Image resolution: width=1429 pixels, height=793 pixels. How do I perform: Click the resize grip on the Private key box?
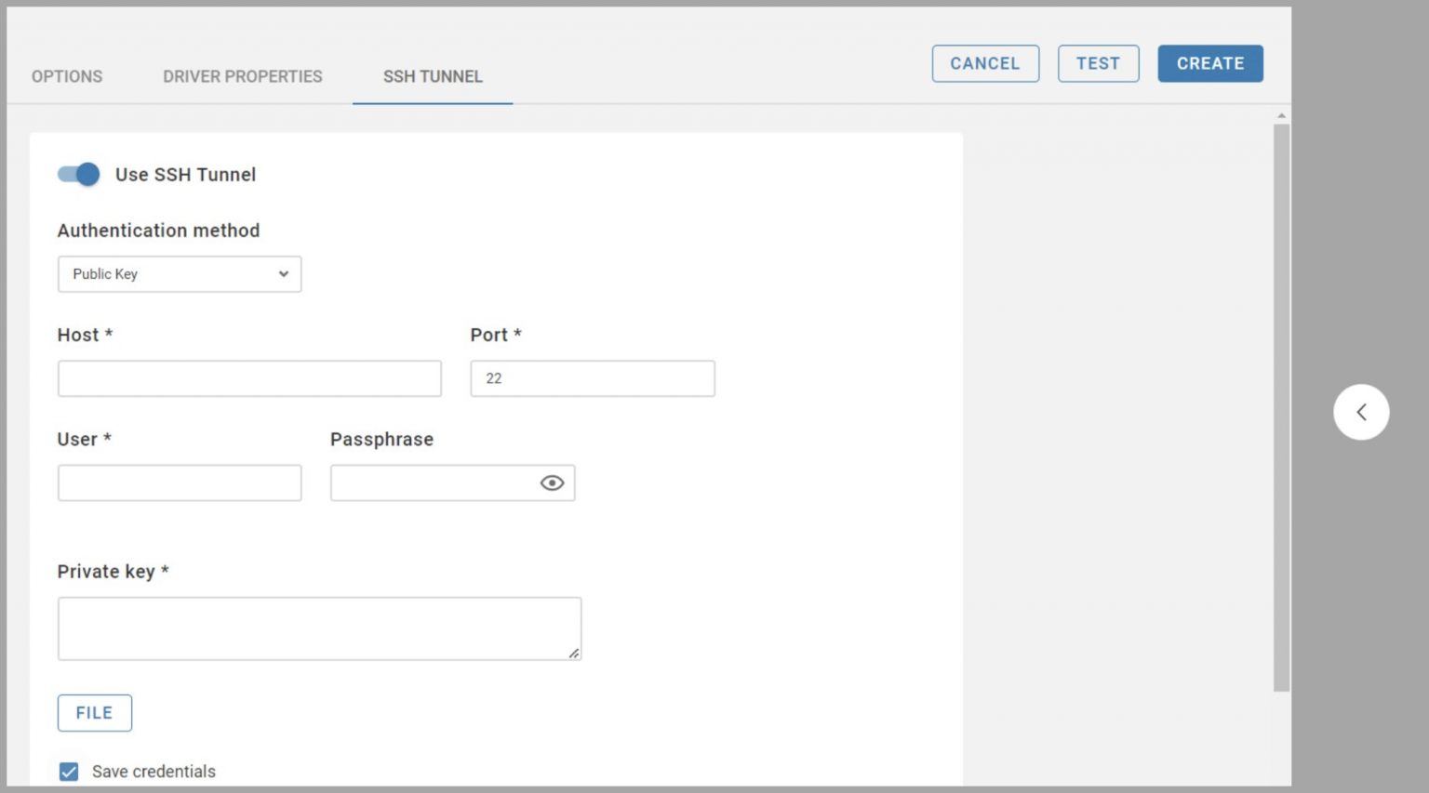[x=575, y=655]
